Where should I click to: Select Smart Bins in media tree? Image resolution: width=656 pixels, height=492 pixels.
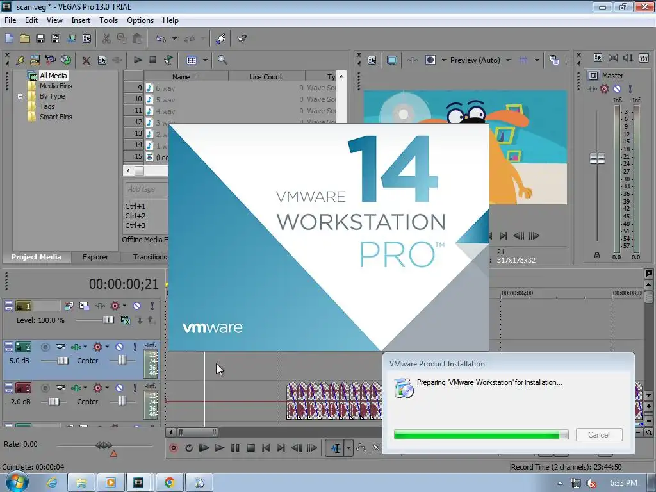click(56, 117)
